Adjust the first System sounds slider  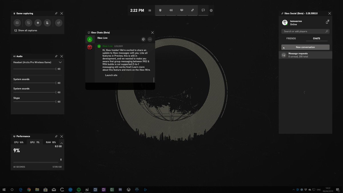coord(35,83)
